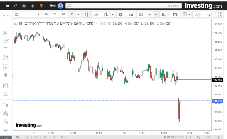Open the measure ruler tool
This screenshot has width=227, height=139.
tap(6, 86)
